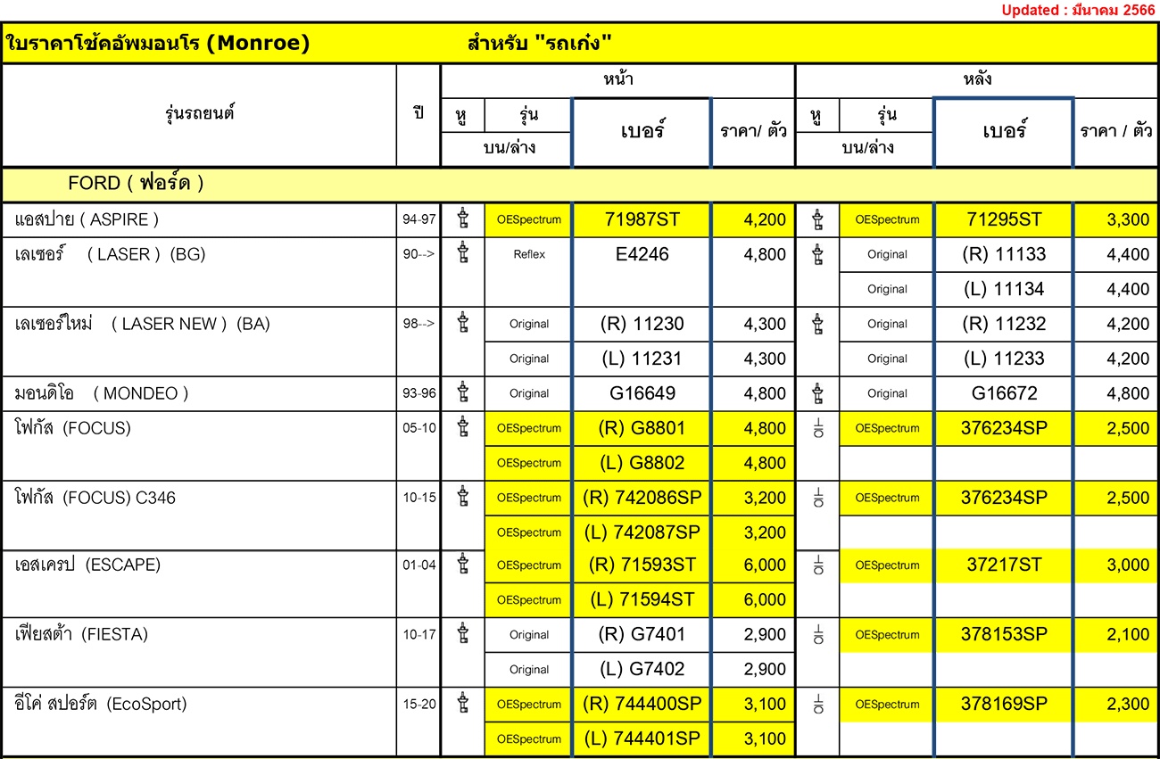Select part number (L) G7402
Image resolution: width=1160 pixels, height=759 pixels.
tap(642, 670)
